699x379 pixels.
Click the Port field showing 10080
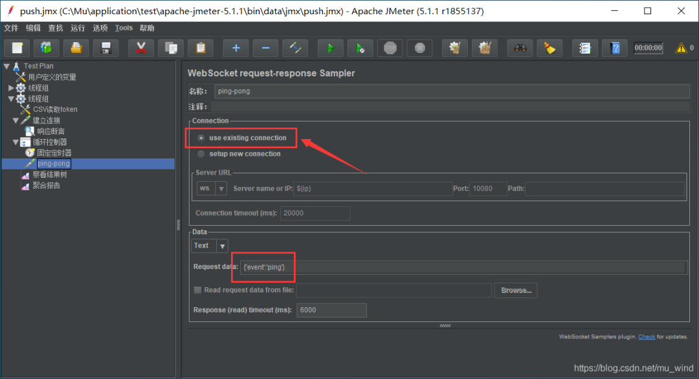[x=488, y=188]
